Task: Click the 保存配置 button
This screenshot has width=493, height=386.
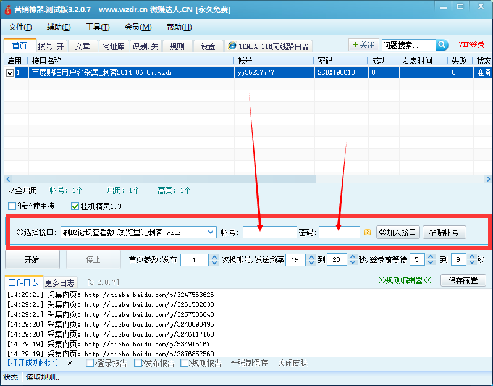Action: click(463, 280)
